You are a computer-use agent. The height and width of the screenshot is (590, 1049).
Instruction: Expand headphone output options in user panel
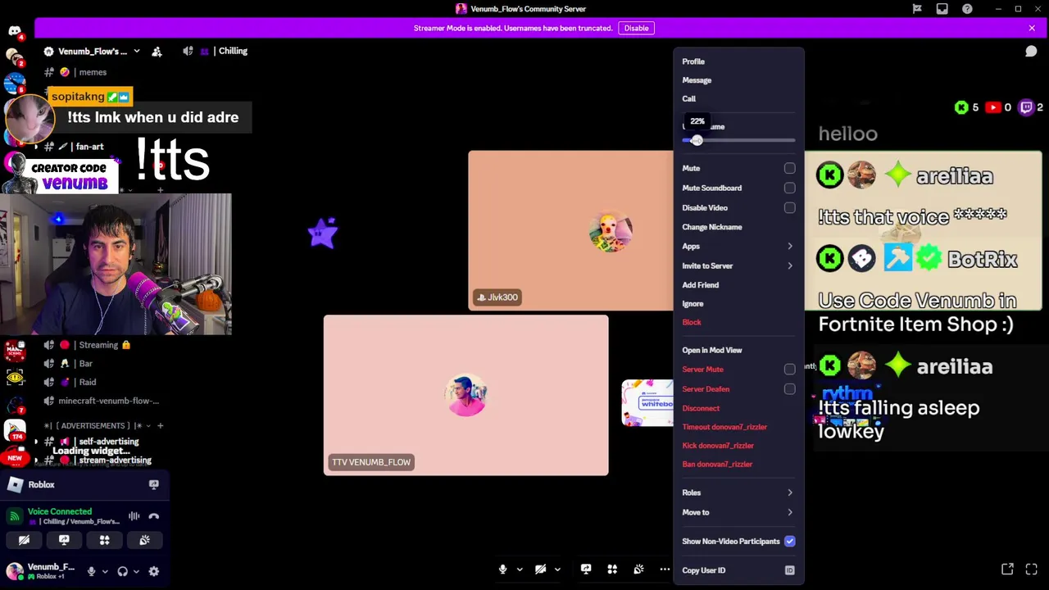[136, 571]
